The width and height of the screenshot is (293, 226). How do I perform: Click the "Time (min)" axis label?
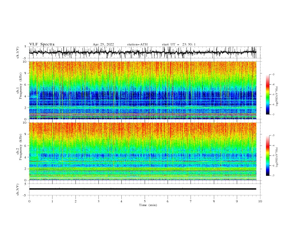[148, 205]
